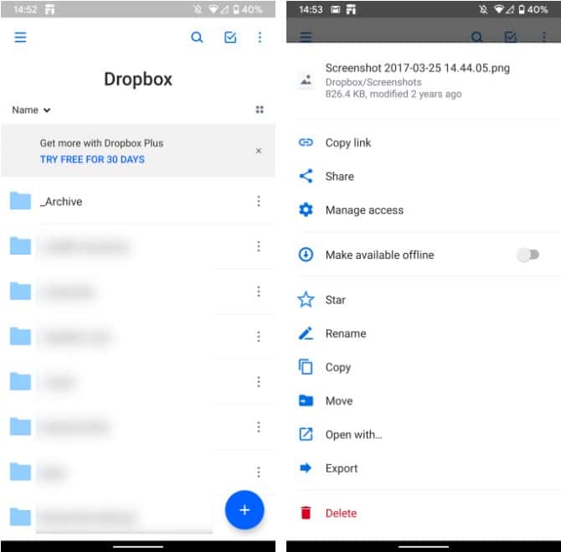Image resolution: width=561 pixels, height=552 pixels.
Task: Tap Dropbox/Screenshots path text
Action: click(373, 82)
